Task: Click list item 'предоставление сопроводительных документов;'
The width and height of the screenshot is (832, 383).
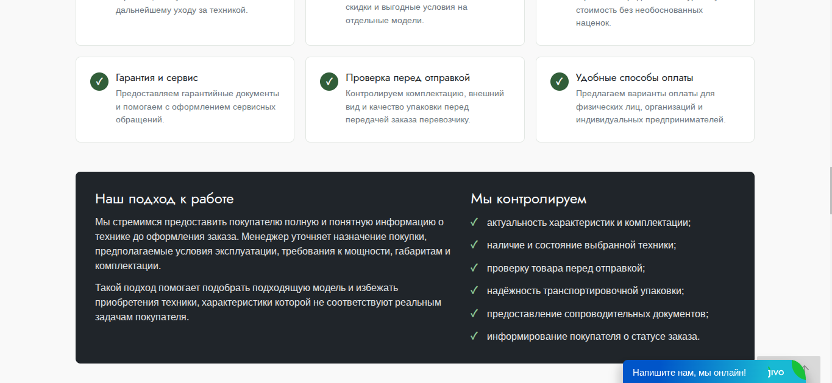Action: (598, 314)
